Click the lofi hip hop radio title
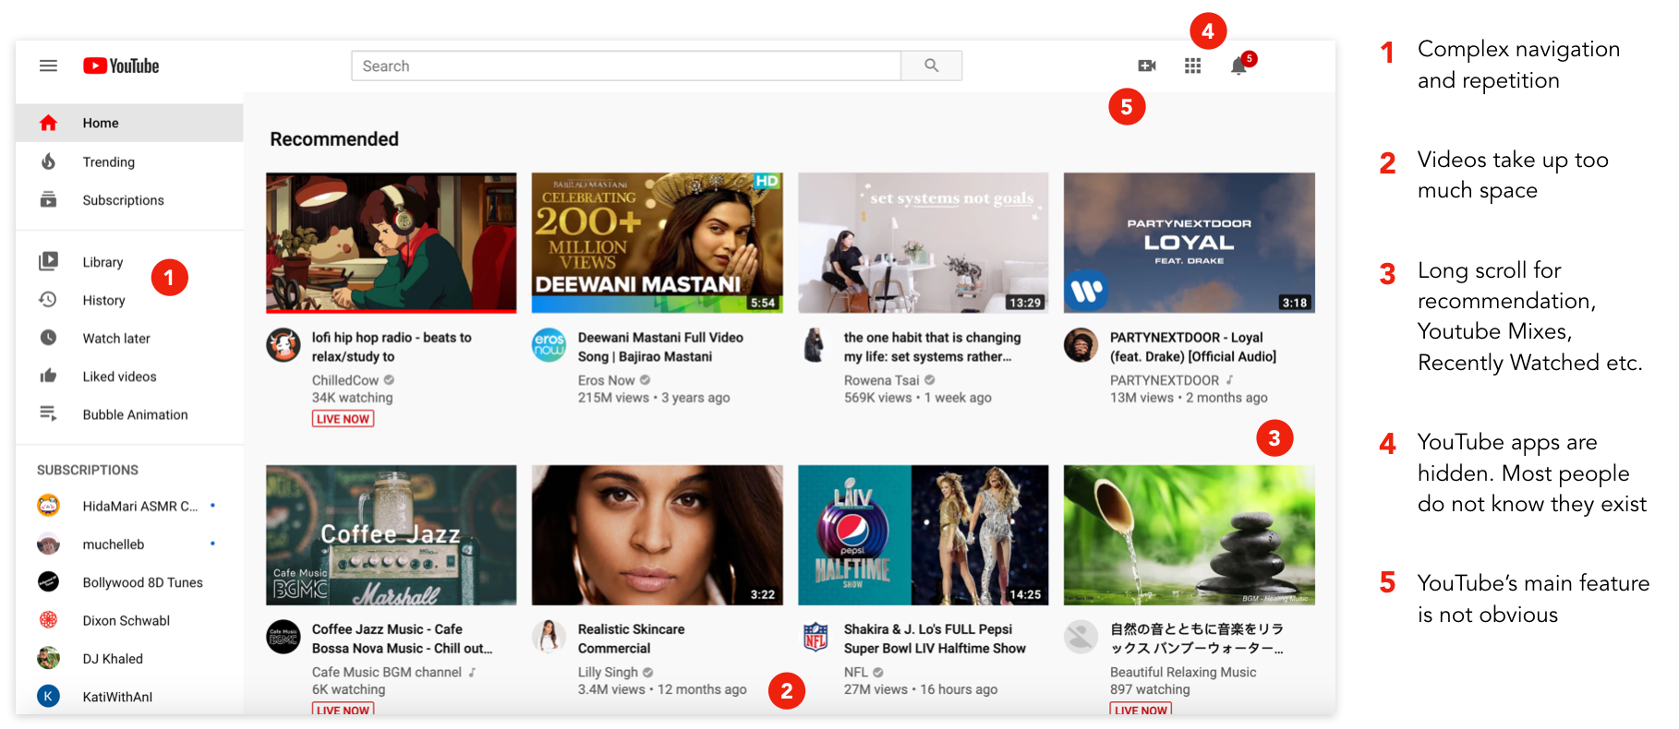The image size is (1679, 729). coord(392,347)
